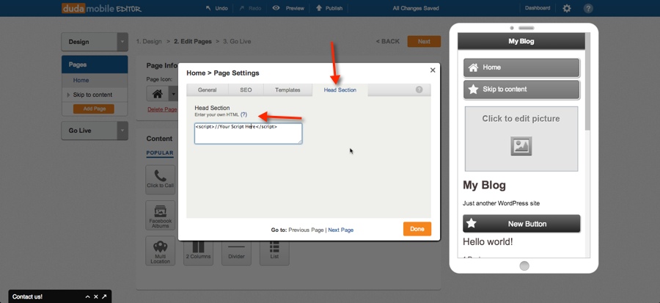Add the 2 Columns widget
Image resolution: width=660 pixels, height=303 pixels.
(198, 251)
